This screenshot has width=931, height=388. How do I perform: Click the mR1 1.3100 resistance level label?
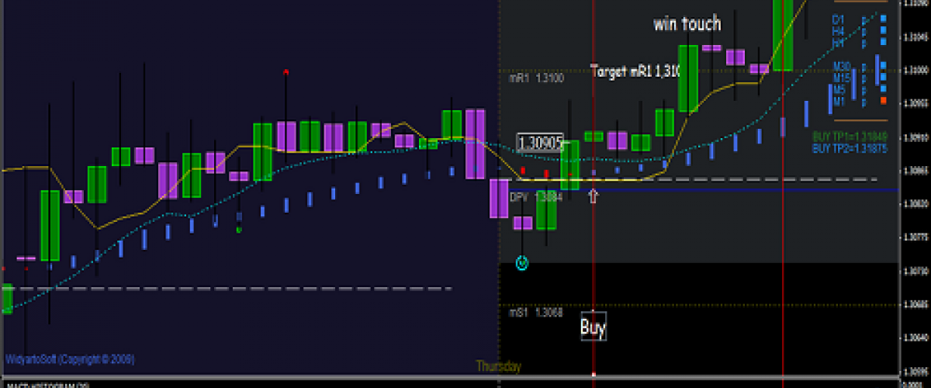pyautogui.click(x=536, y=78)
